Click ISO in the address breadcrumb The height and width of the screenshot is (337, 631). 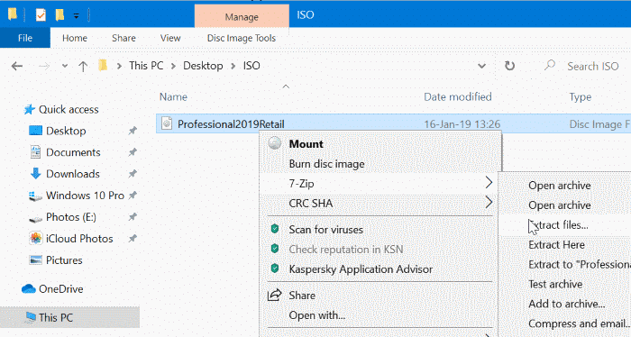click(251, 66)
